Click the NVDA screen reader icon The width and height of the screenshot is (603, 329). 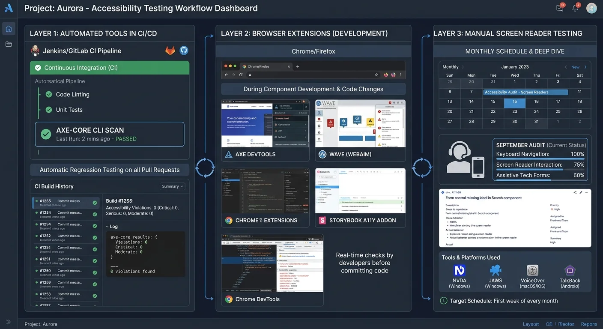click(x=459, y=271)
